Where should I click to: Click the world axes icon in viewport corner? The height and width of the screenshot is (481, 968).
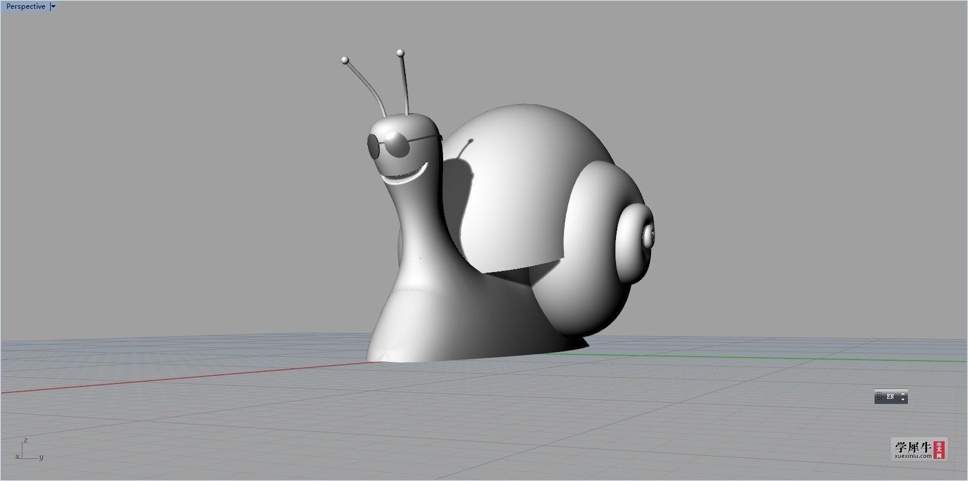pos(29,449)
